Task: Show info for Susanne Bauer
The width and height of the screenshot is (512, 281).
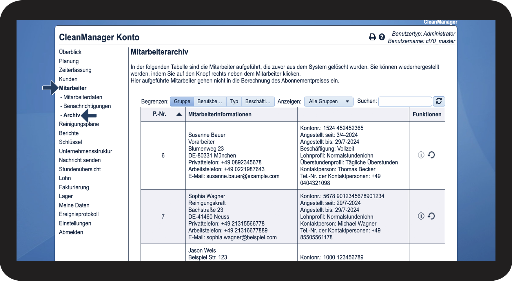Action: click(421, 155)
